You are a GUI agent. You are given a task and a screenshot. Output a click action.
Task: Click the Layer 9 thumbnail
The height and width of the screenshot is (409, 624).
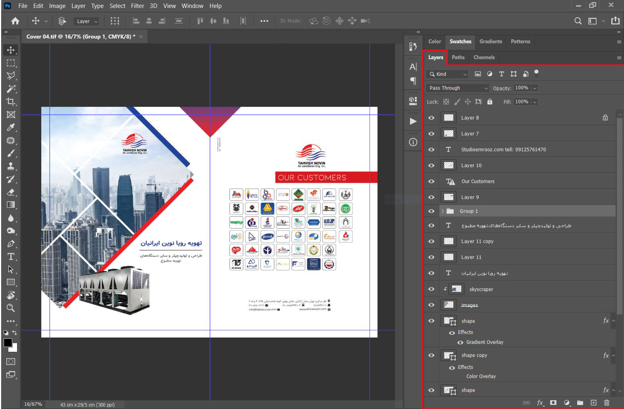449,197
